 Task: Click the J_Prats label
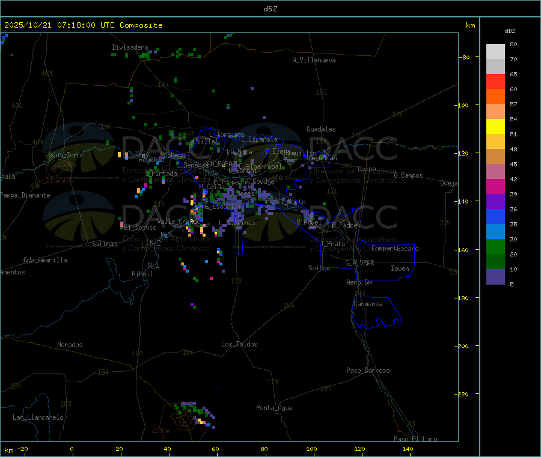click(x=332, y=244)
